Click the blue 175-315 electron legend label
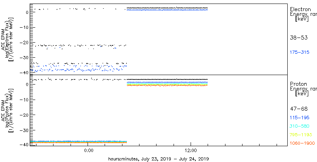The height and width of the screenshot is (162, 317). pos(300,53)
